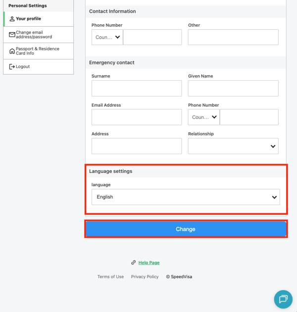Go to Change email address/password
Viewport: 297px width, 312px height.
click(x=34, y=35)
